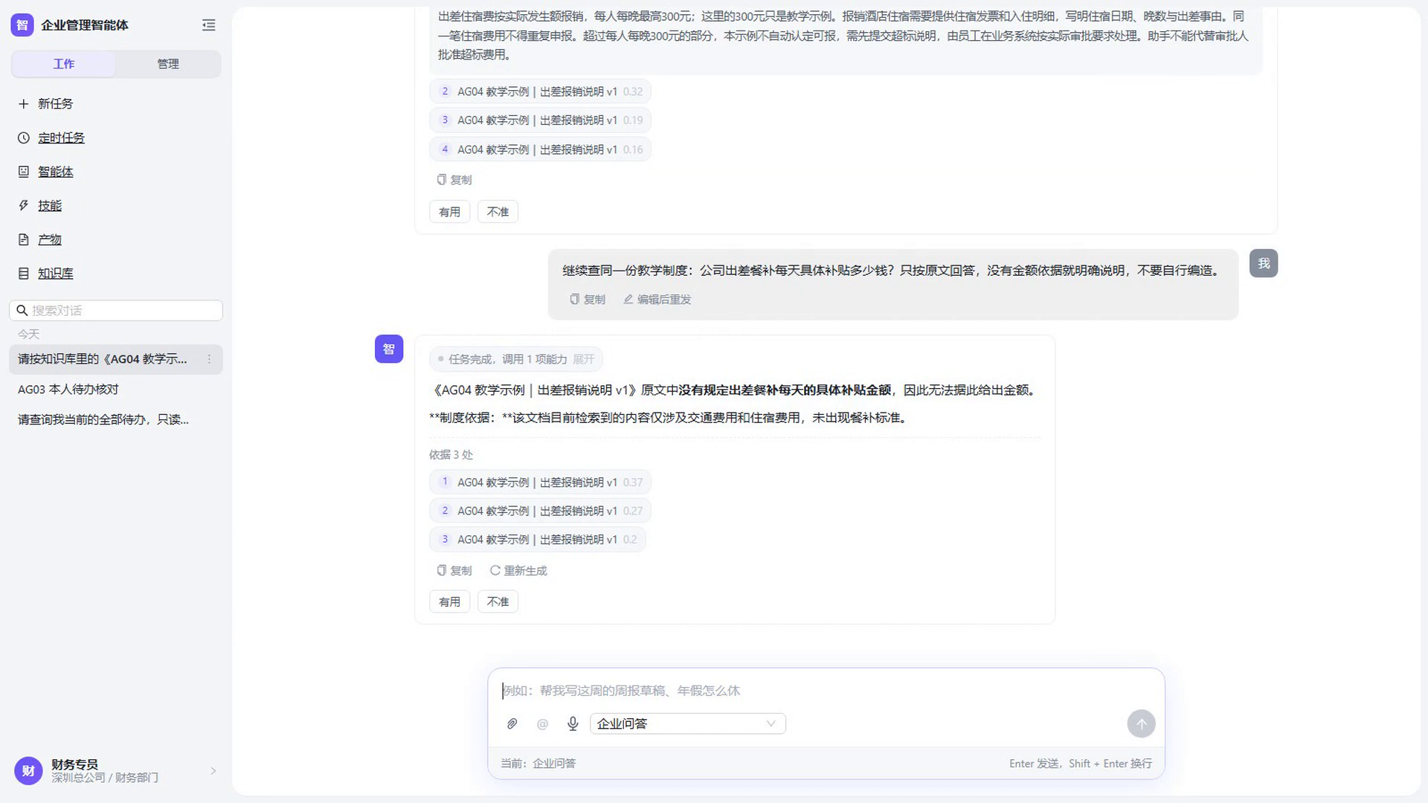Copy the first answer above the user message

[x=454, y=180]
